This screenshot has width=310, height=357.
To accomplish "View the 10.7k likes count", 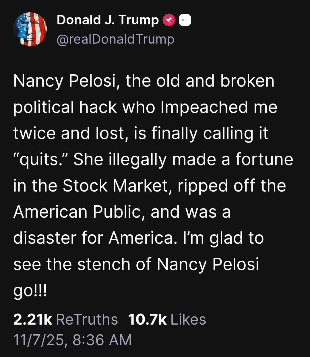I will (147, 319).
